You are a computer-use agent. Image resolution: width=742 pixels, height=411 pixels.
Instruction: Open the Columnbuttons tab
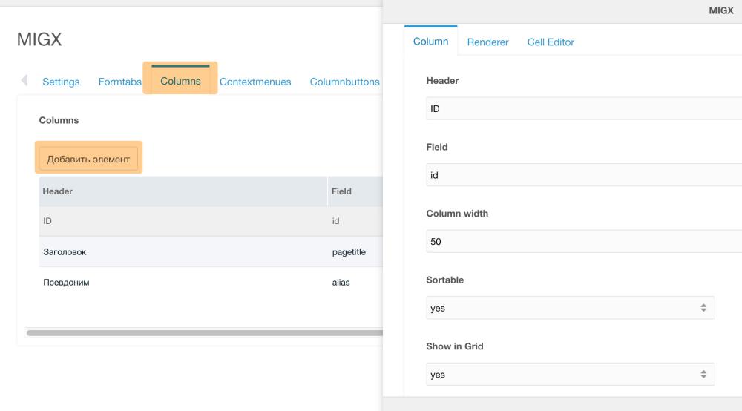click(x=344, y=82)
